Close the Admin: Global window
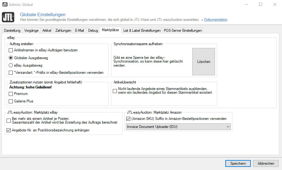This screenshot has height=170, width=282. point(275,4)
